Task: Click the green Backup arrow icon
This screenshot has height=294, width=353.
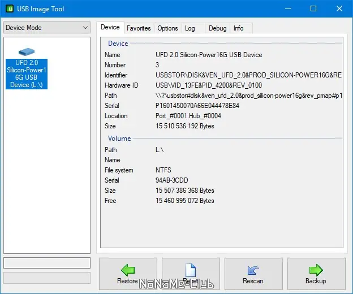Action: (316, 270)
